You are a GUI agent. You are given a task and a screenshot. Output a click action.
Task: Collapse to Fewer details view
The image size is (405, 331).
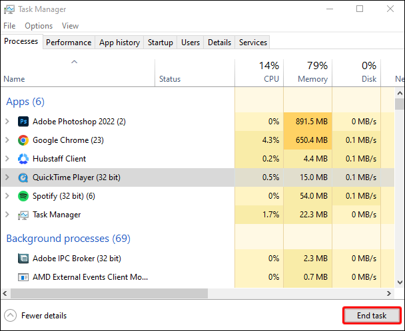tap(35, 316)
